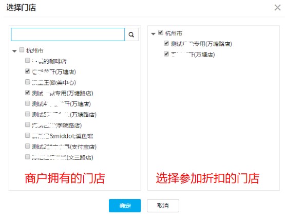Collapse 杭州市 in the right tree
Screen dimensions: 285x216
pyautogui.click(x=153, y=33)
